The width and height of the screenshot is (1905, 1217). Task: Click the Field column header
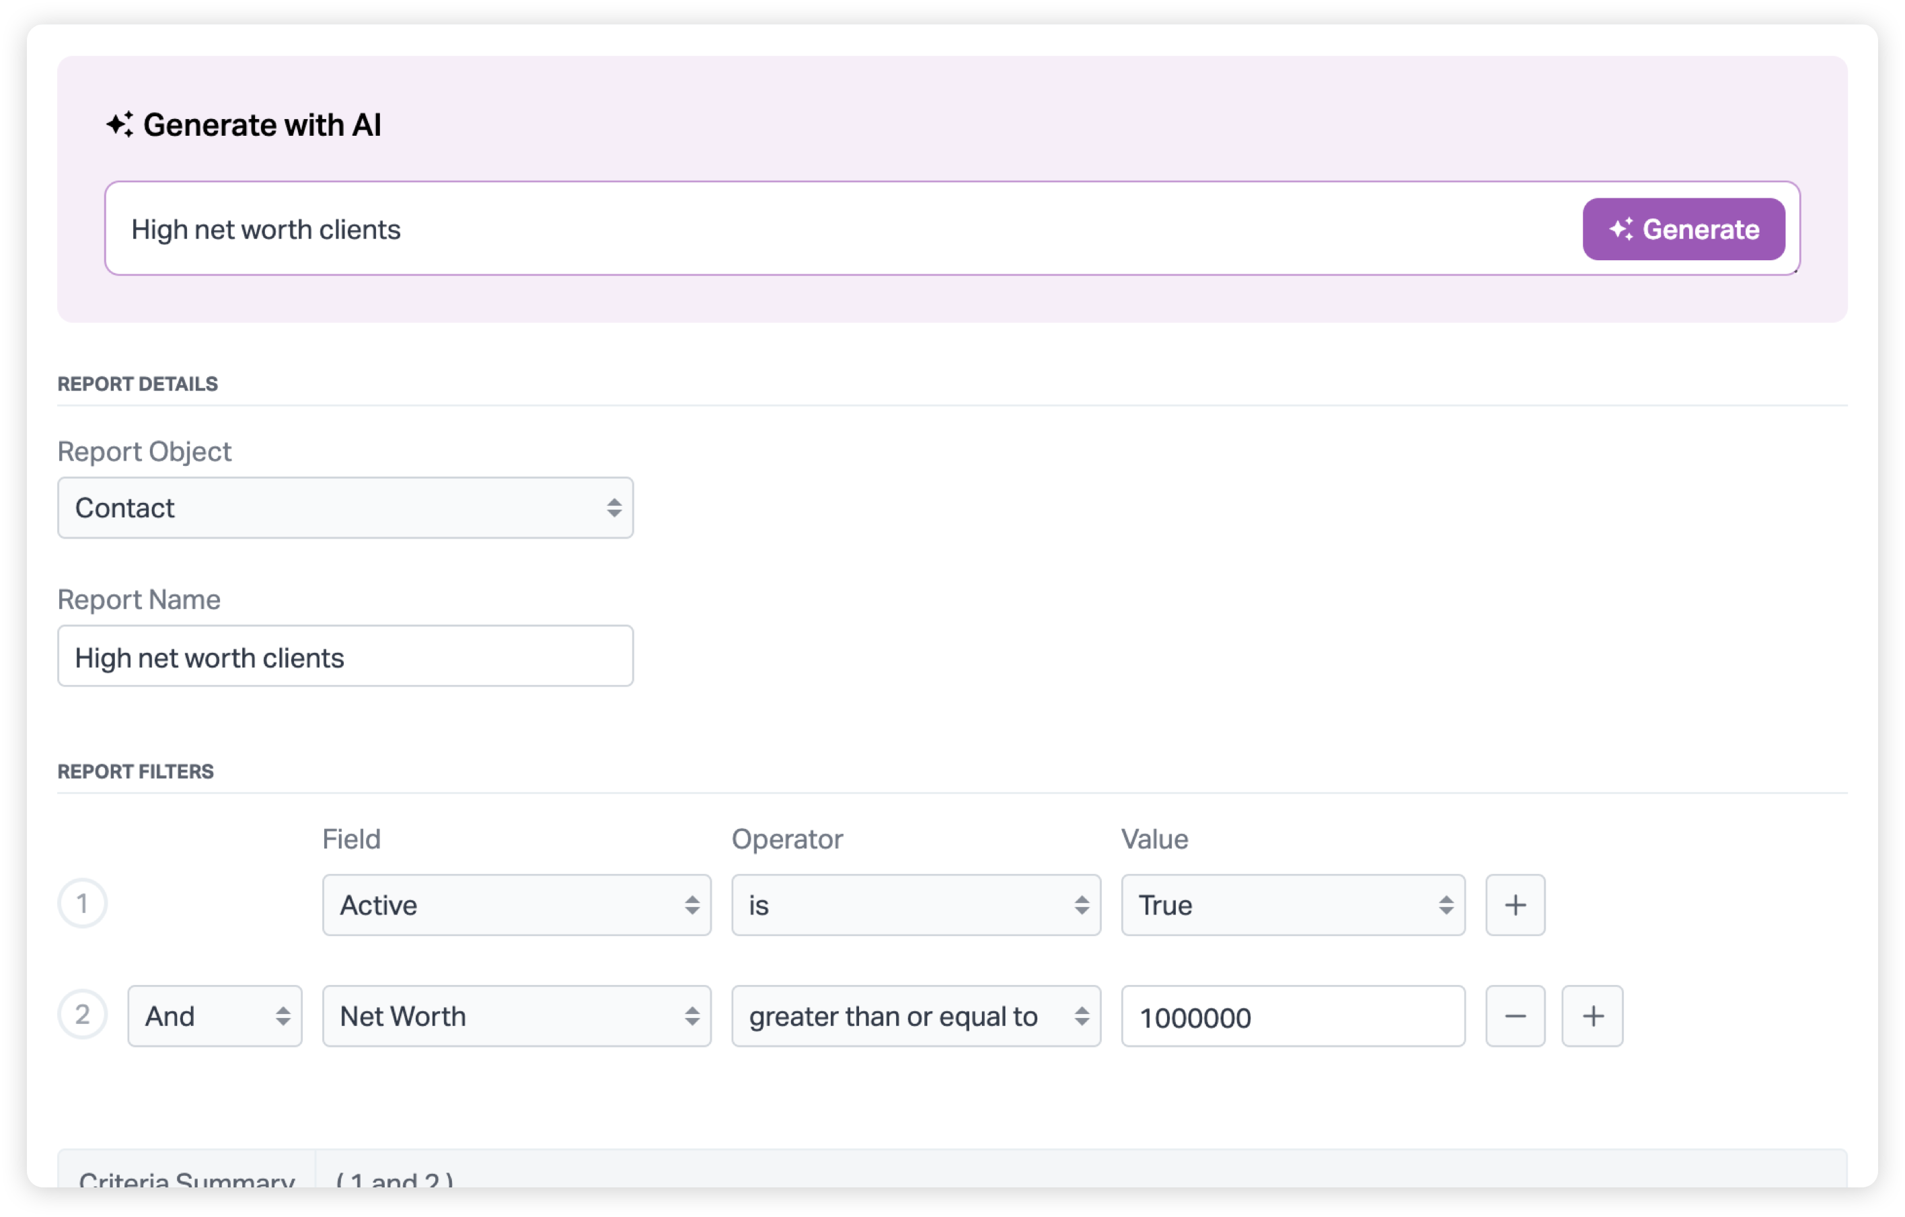point(351,839)
